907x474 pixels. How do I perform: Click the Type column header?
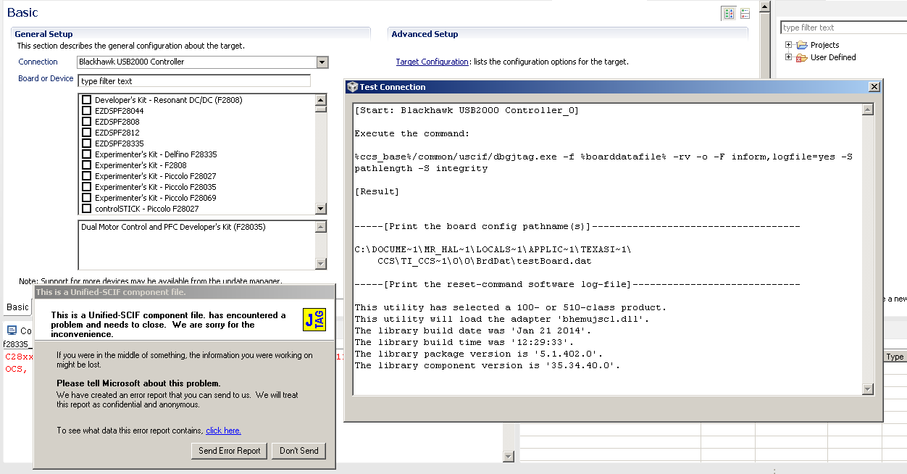click(895, 357)
